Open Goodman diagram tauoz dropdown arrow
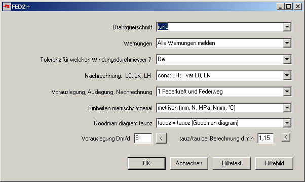The width and height of the screenshot is (305, 182). click(x=287, y=123)
